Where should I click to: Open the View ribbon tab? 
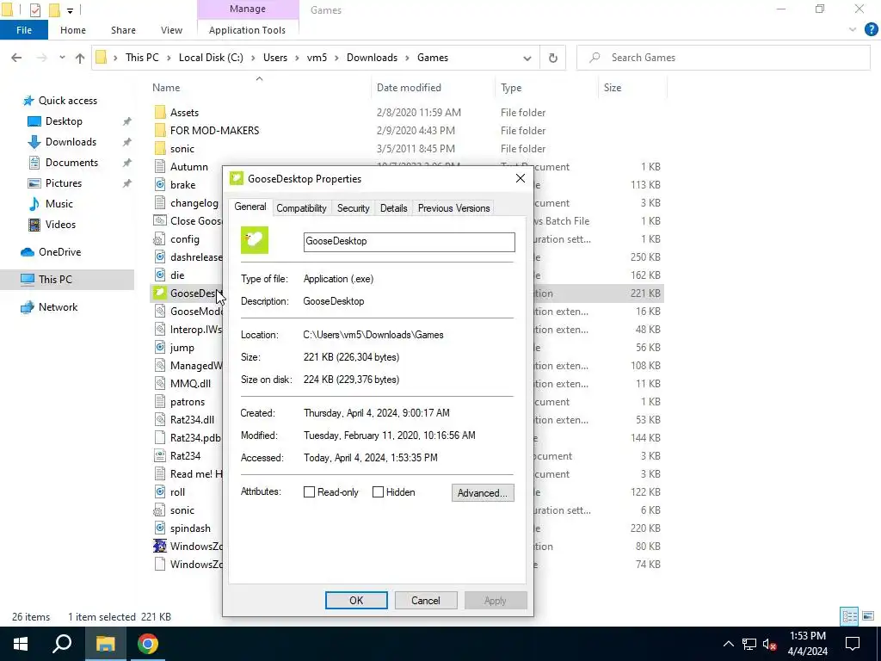[171, 30]
